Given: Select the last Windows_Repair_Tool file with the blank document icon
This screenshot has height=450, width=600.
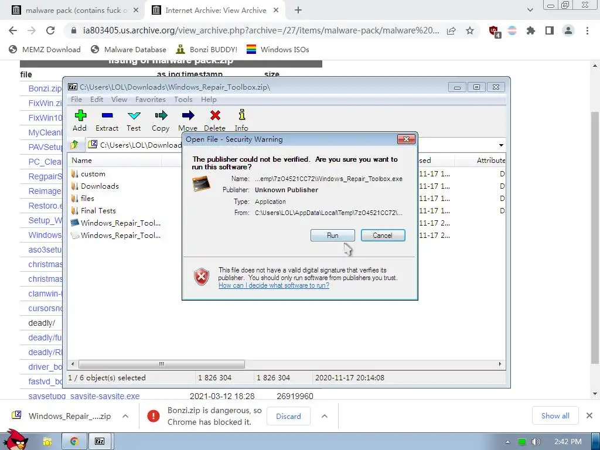Looking at the screenshot, I should pyautogui.click(x=116, y=235).
